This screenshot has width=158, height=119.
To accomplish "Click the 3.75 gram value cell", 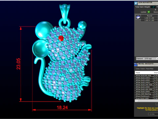I will pyautogui.click(x=156, y=80).
